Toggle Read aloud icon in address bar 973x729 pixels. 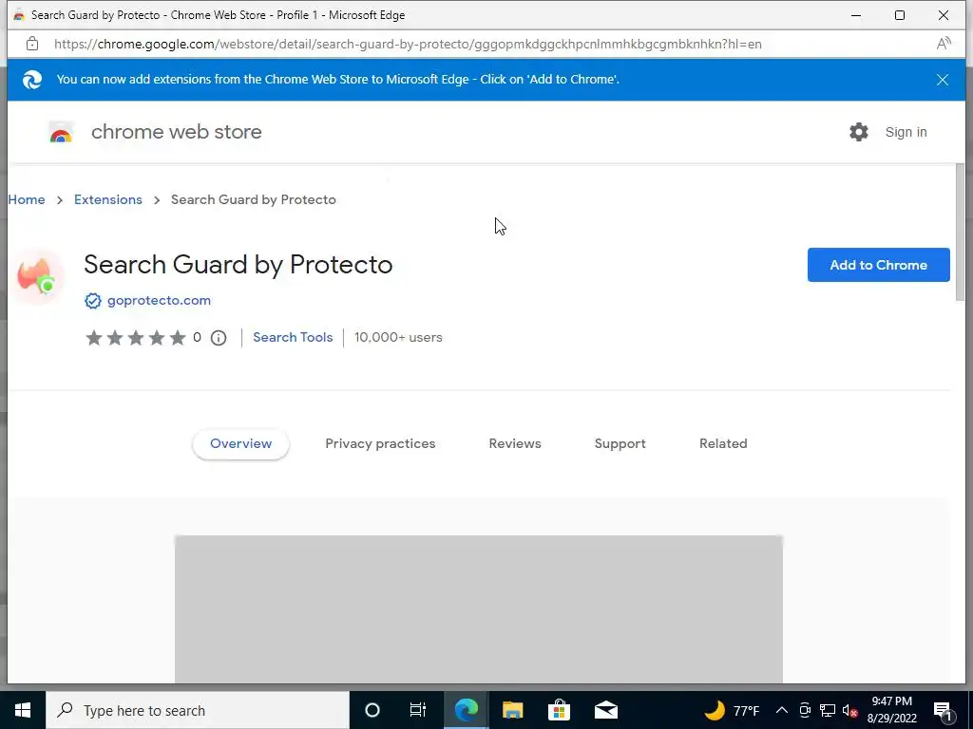tap(944, 44)
